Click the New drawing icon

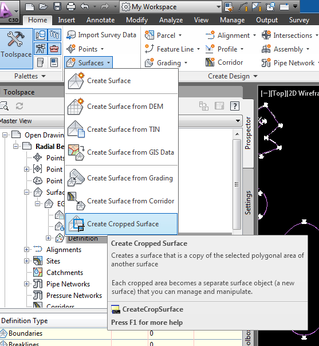[30, 7]
